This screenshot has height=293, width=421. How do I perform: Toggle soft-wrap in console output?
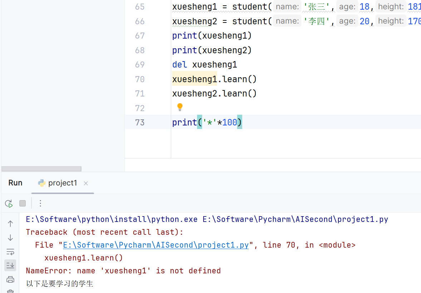tap(10, 252)
